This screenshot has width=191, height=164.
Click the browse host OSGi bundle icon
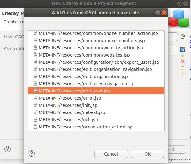click(x=183, y=37)
